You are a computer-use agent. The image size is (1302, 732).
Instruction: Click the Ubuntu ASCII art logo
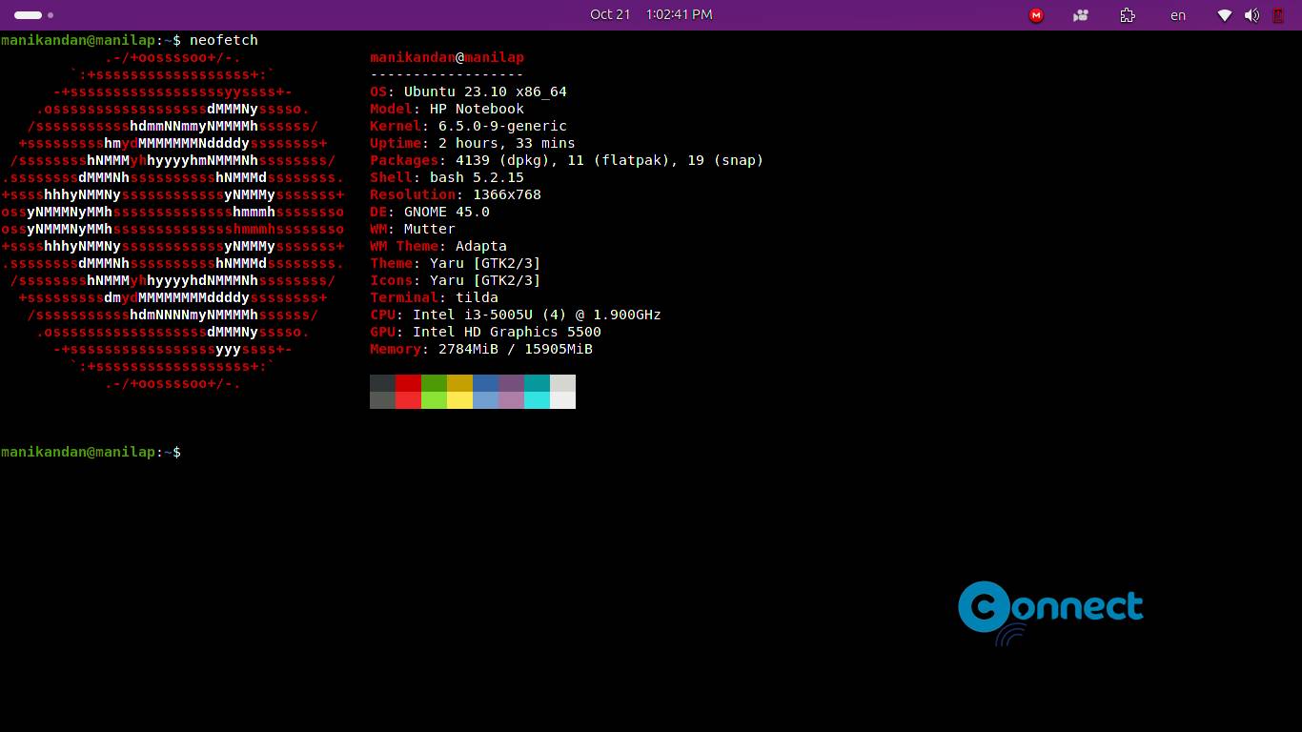coord(173,220)
